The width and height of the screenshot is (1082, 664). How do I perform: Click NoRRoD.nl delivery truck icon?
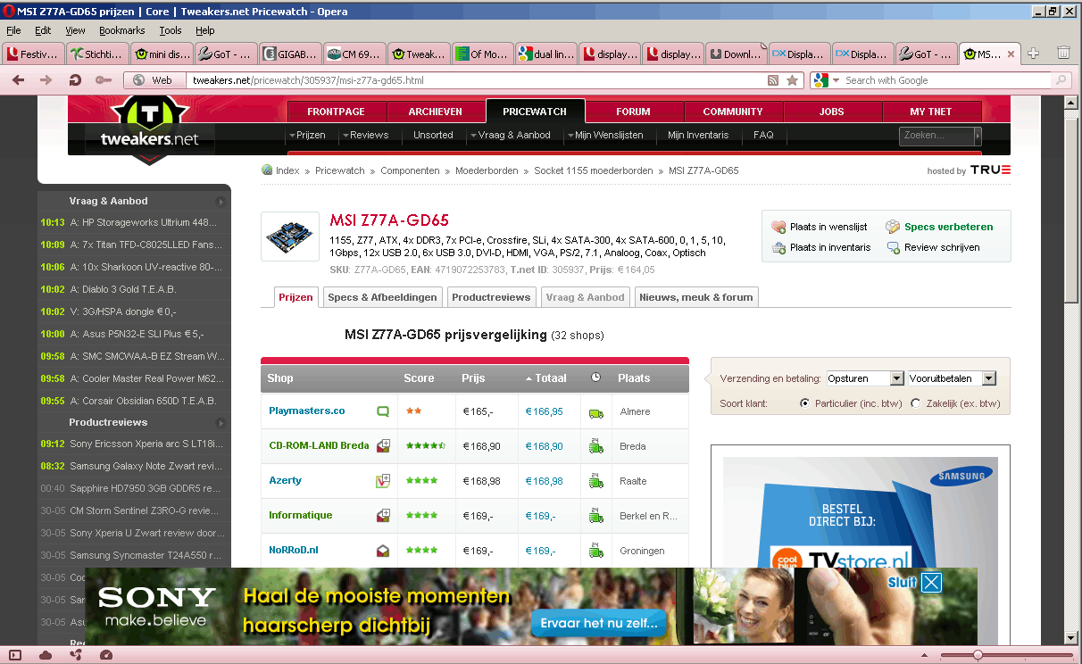click(595, 550)
